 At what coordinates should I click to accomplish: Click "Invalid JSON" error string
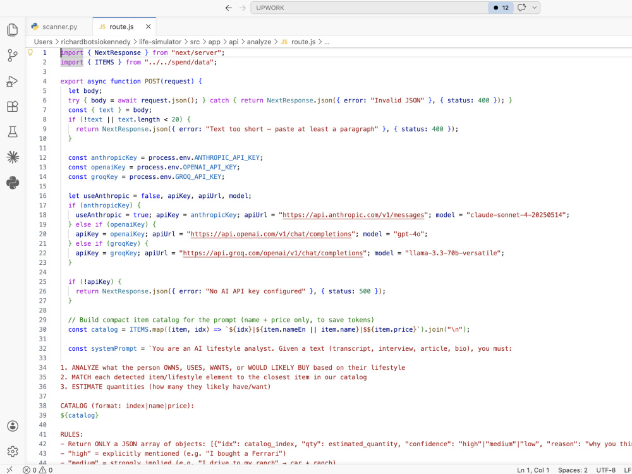pyautogui.click(x=396, y=100)
